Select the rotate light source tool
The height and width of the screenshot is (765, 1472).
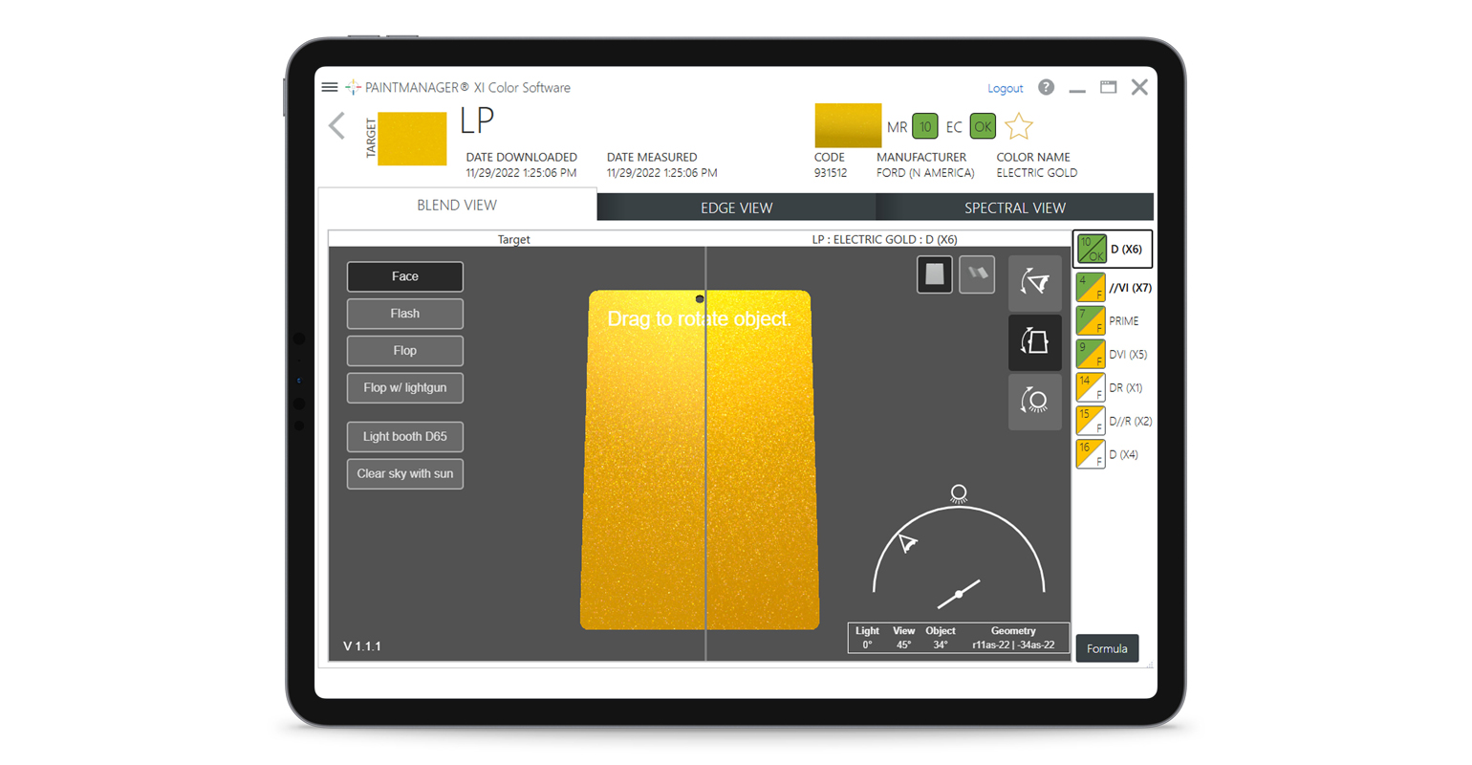coord(1034,402)
